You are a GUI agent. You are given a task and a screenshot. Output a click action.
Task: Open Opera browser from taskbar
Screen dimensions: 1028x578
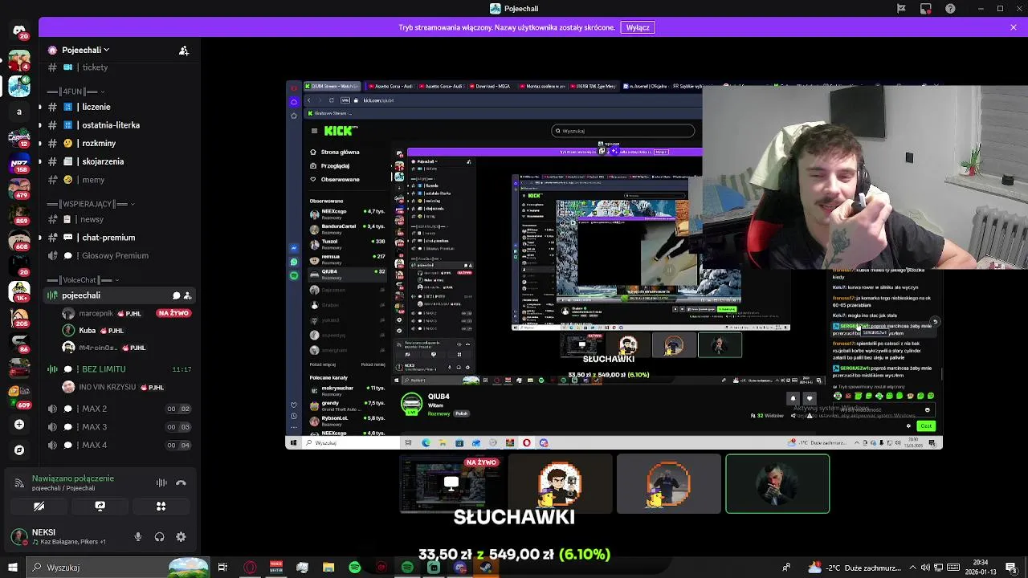coord(250,568)
